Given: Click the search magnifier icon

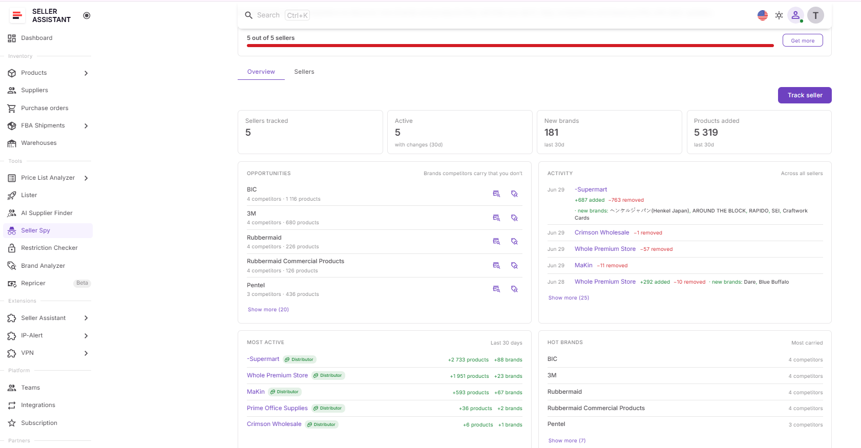Looking at the screenshot, I should click(249, 15).
